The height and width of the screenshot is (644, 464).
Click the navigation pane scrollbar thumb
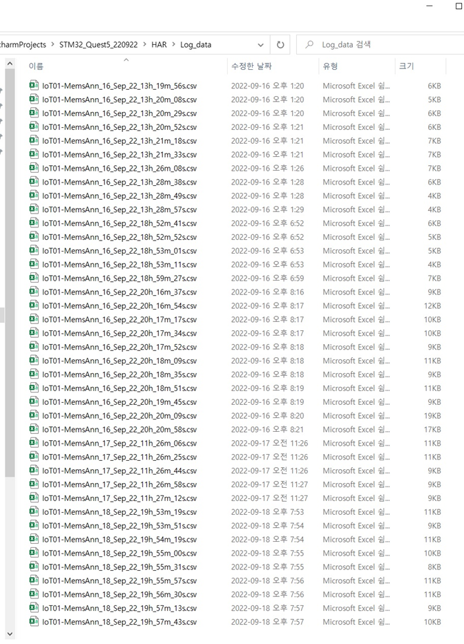(10, 273)
